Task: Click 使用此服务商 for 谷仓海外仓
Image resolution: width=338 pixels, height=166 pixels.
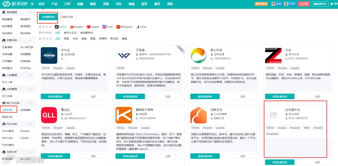Action: pos(280,162)
